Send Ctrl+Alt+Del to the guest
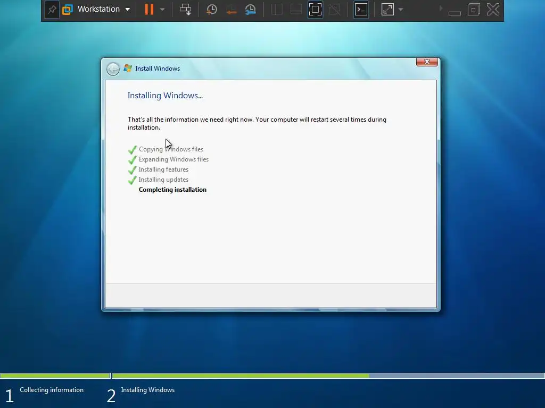Viewport: 545px width, 408px height. click(x=185, y=10)
